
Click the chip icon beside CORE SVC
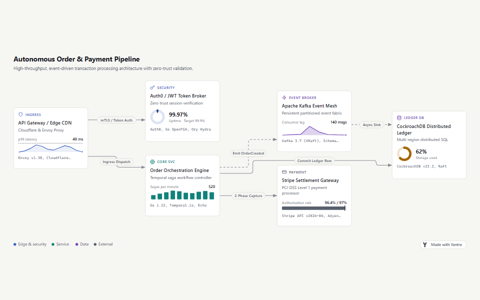pyautogui.click(x=152, y=161)
